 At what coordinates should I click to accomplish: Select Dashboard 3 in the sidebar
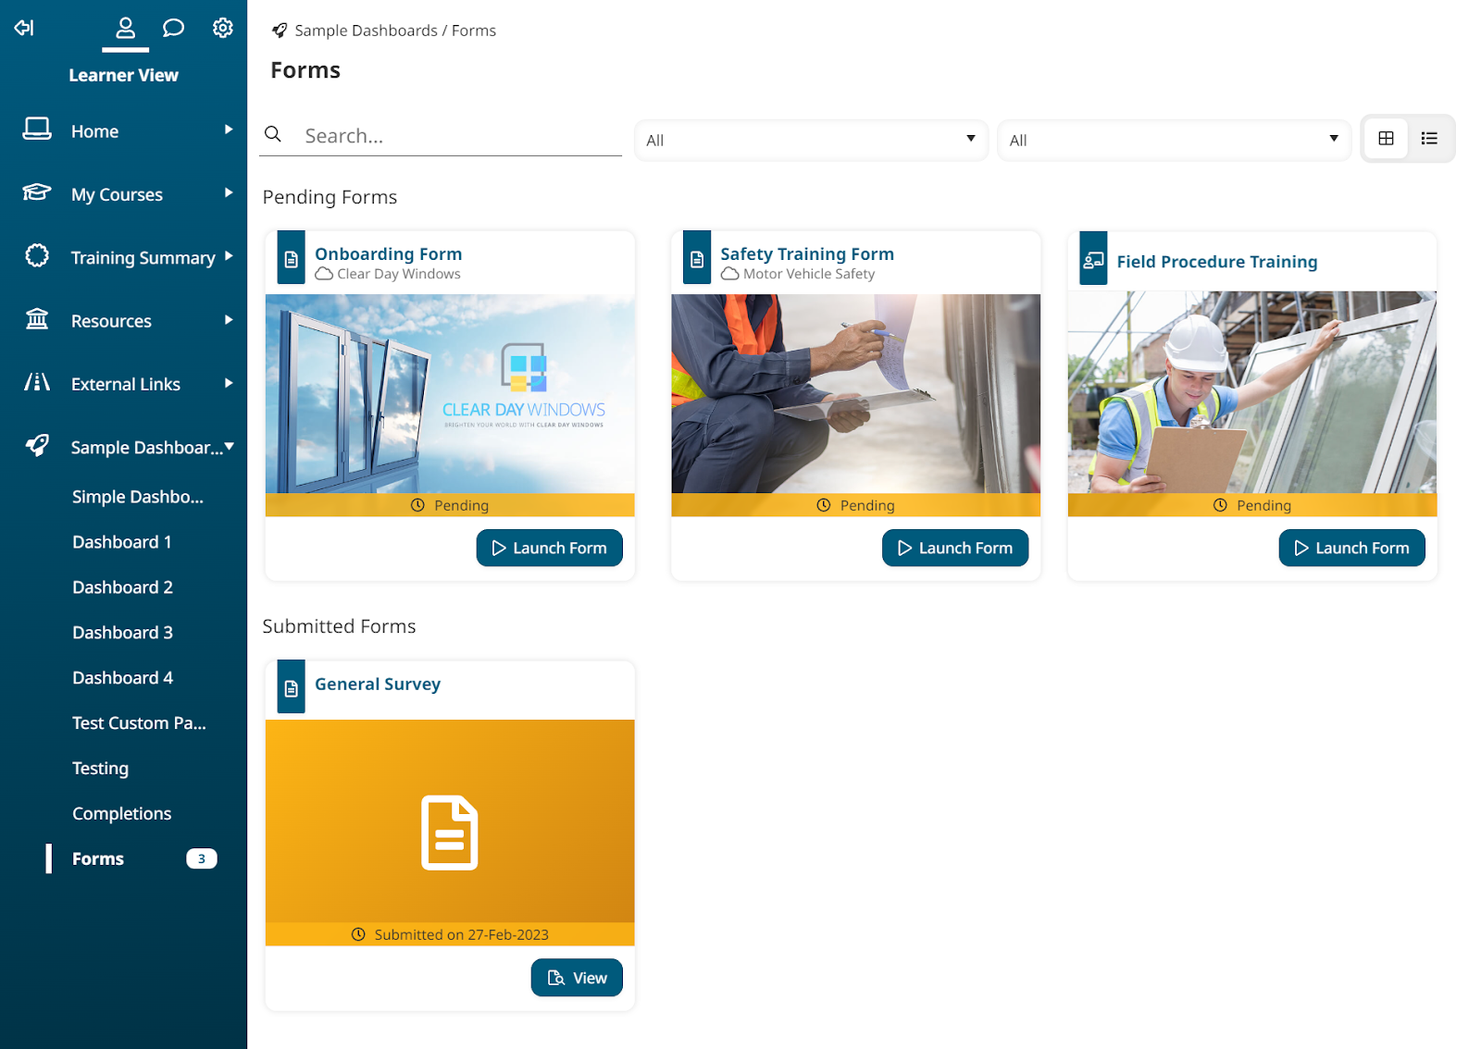tap(121, 632)
